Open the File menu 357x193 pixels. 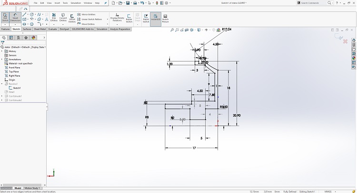pos(36,3)
